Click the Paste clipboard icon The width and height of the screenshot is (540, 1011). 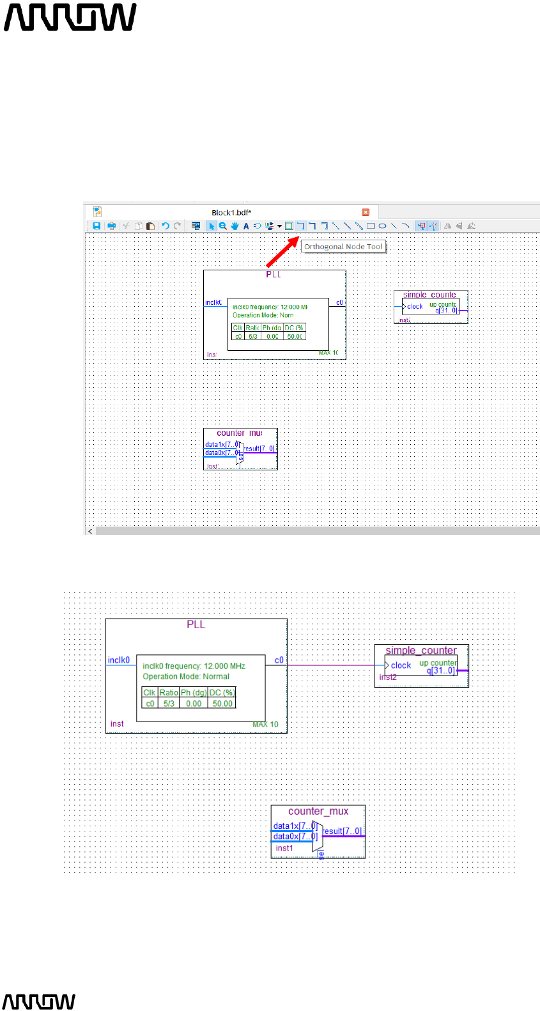(x=150, y=226)
